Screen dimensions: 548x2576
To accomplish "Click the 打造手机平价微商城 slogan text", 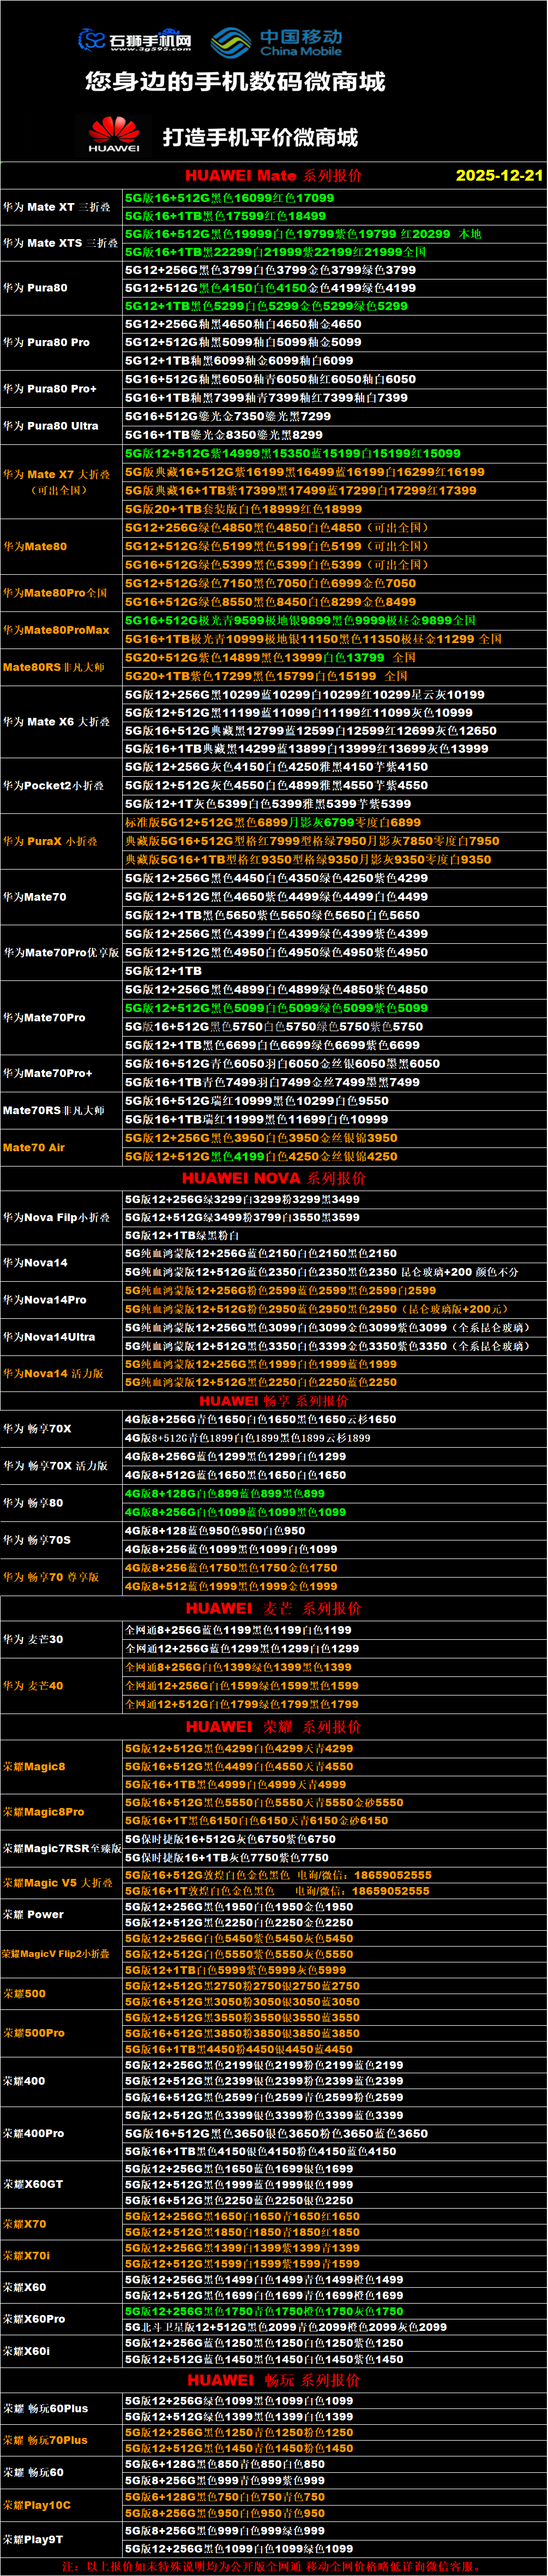I will [x=260, y=137].
